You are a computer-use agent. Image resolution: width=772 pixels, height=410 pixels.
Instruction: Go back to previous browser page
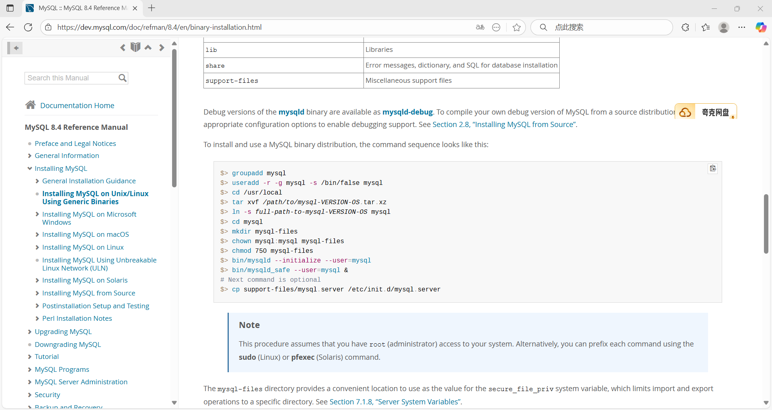10,27
